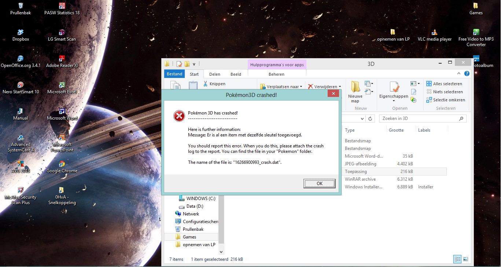The image size is (501, 267).
Task: Click the refresh icon next to the address bar
Action: 370,119
